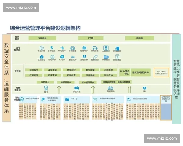Open the 3D可视 cube icon
Viewport: 183px width, 146px height.
pos(62,57)
